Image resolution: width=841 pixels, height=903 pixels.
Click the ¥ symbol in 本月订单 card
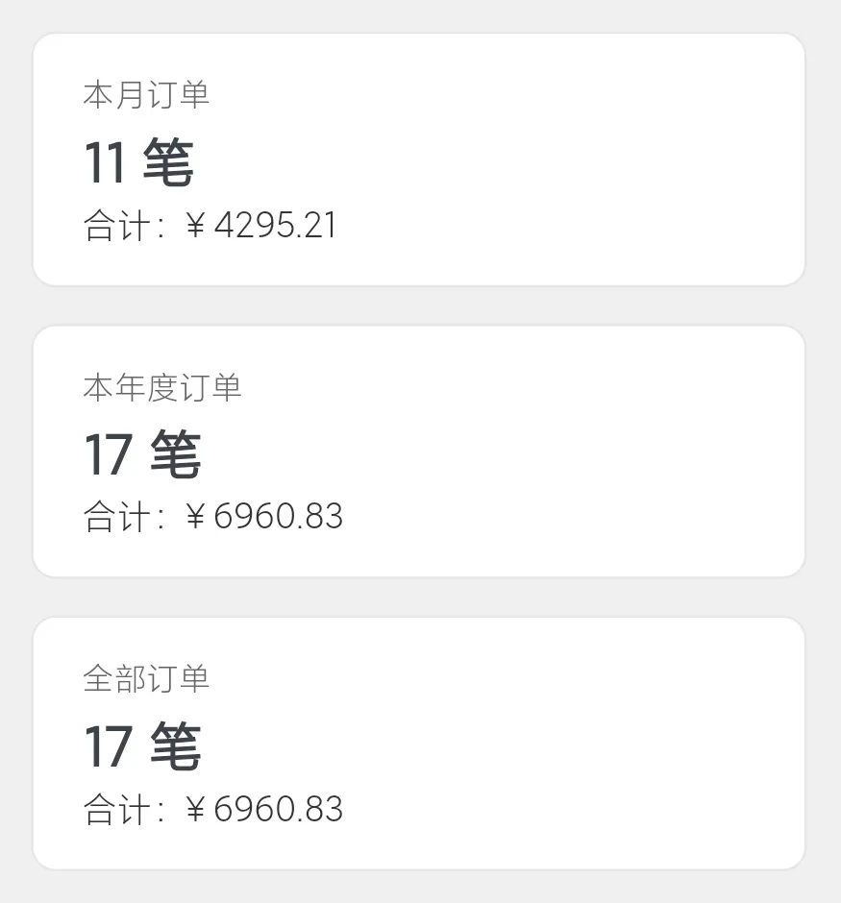[x=195, y=227]
